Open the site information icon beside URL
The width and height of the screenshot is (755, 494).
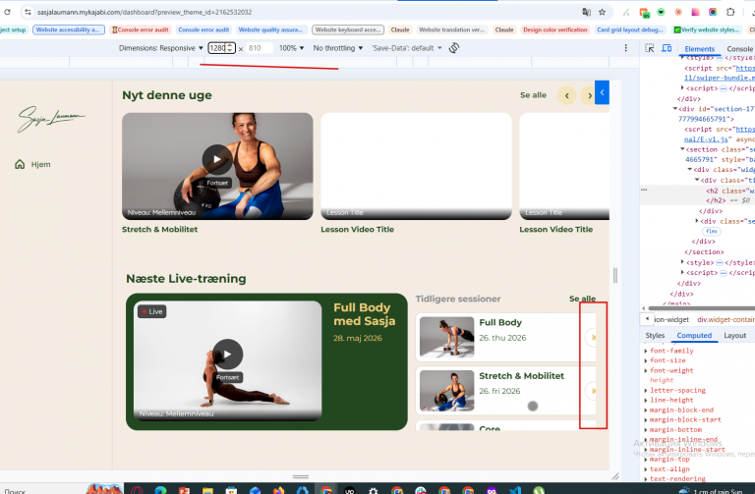(x=28, y=12)
